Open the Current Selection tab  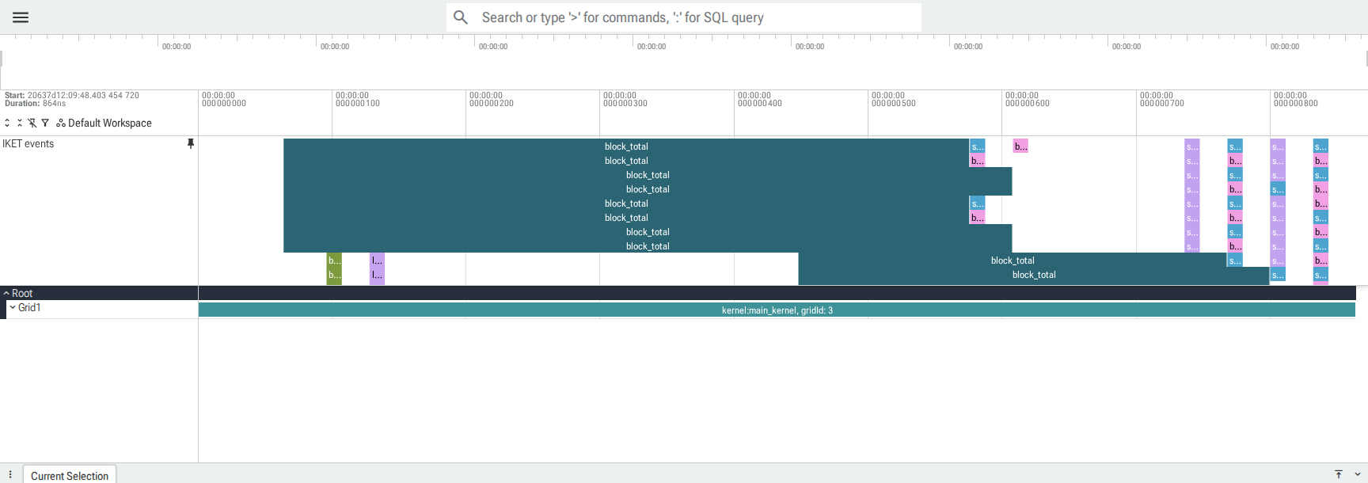coord(70,474)
